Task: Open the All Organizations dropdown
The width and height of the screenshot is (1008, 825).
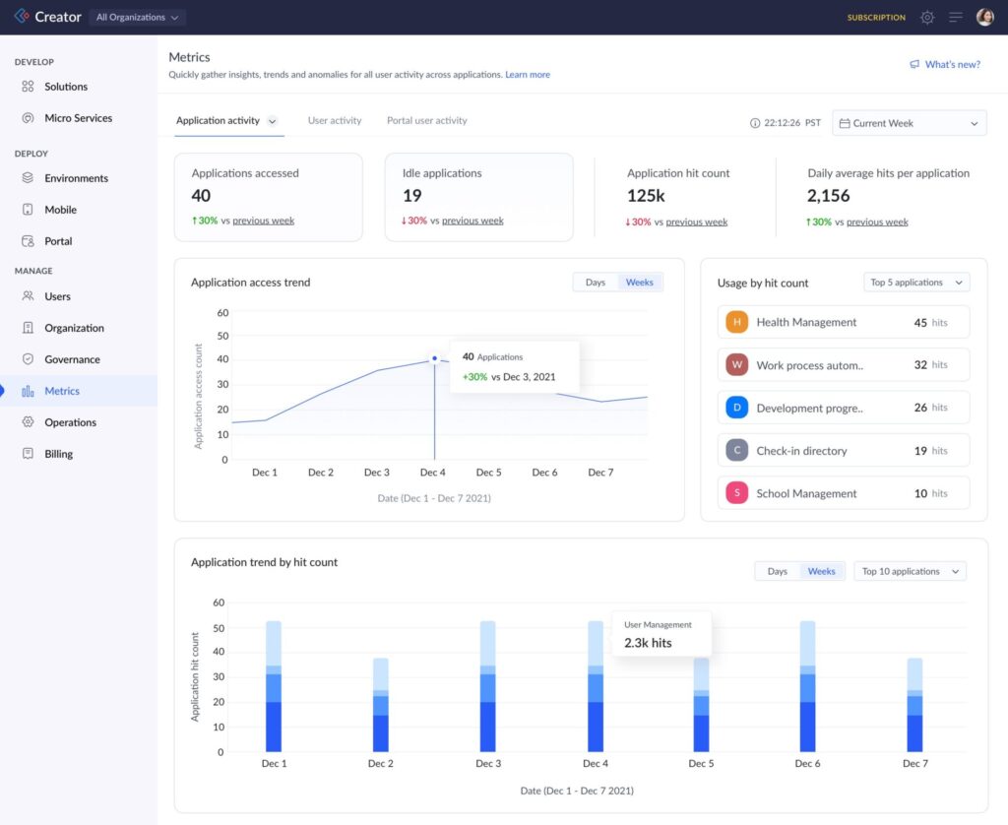Action: pos(136,16)
